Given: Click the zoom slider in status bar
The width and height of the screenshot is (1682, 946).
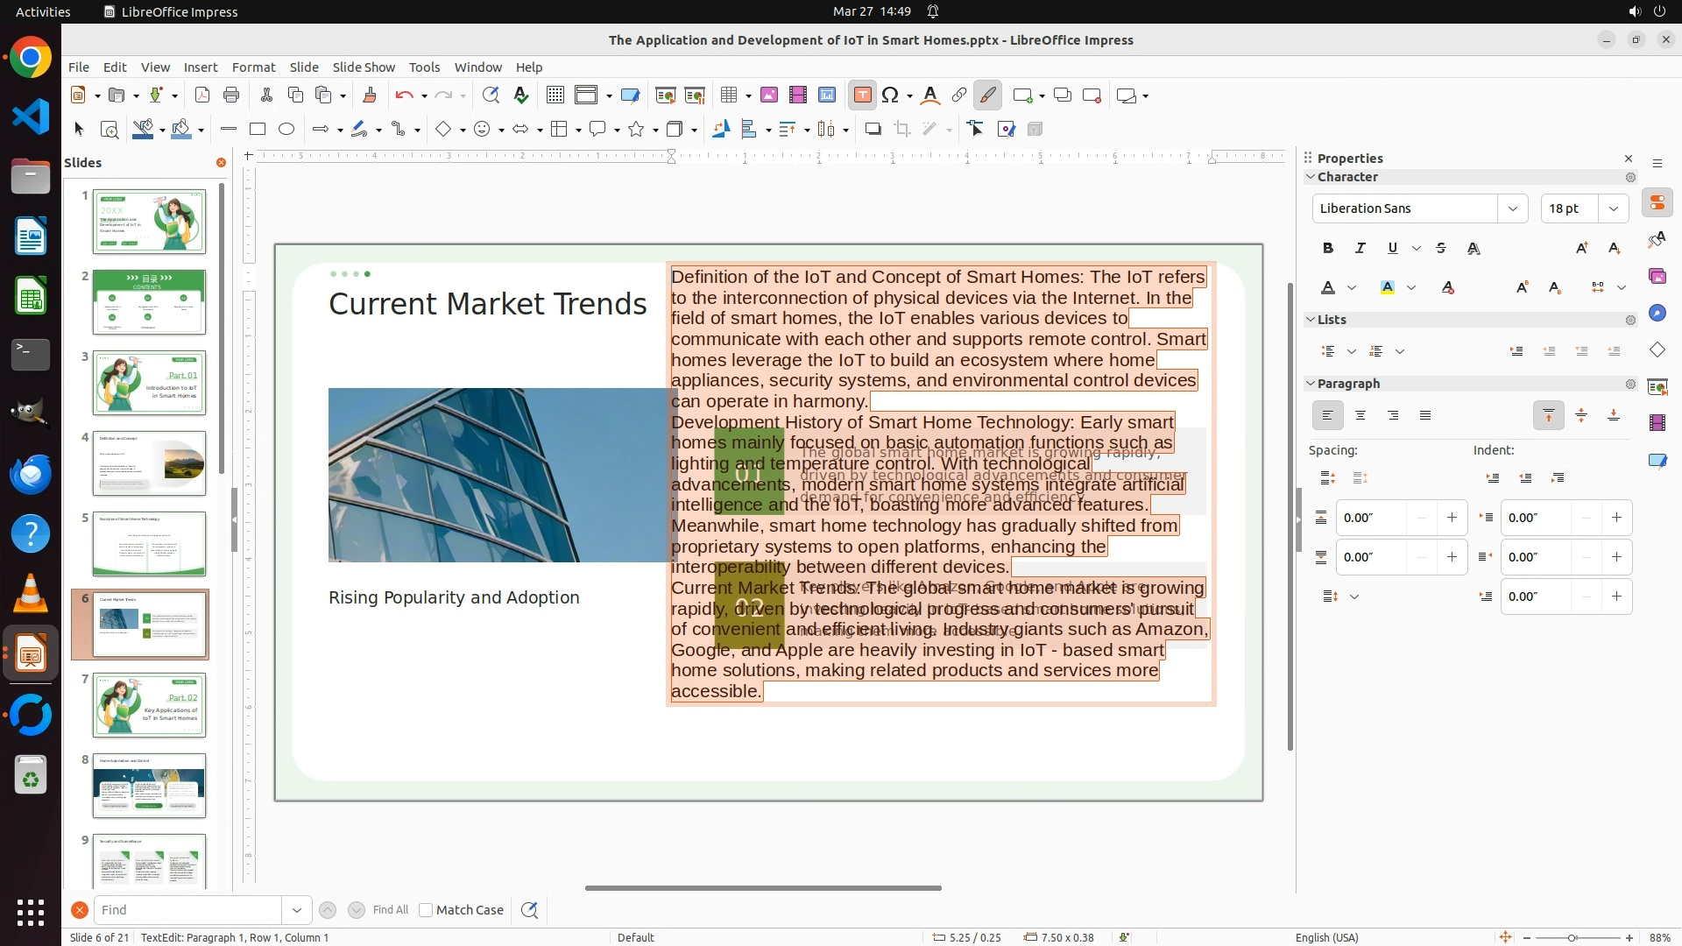Looking at the screenshot, I should click(x=1572, y=937).
